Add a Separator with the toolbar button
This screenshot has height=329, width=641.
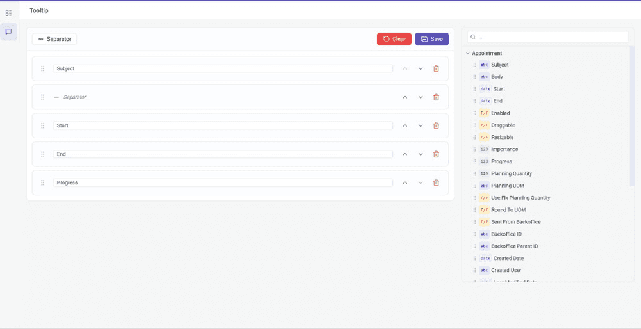54,39
